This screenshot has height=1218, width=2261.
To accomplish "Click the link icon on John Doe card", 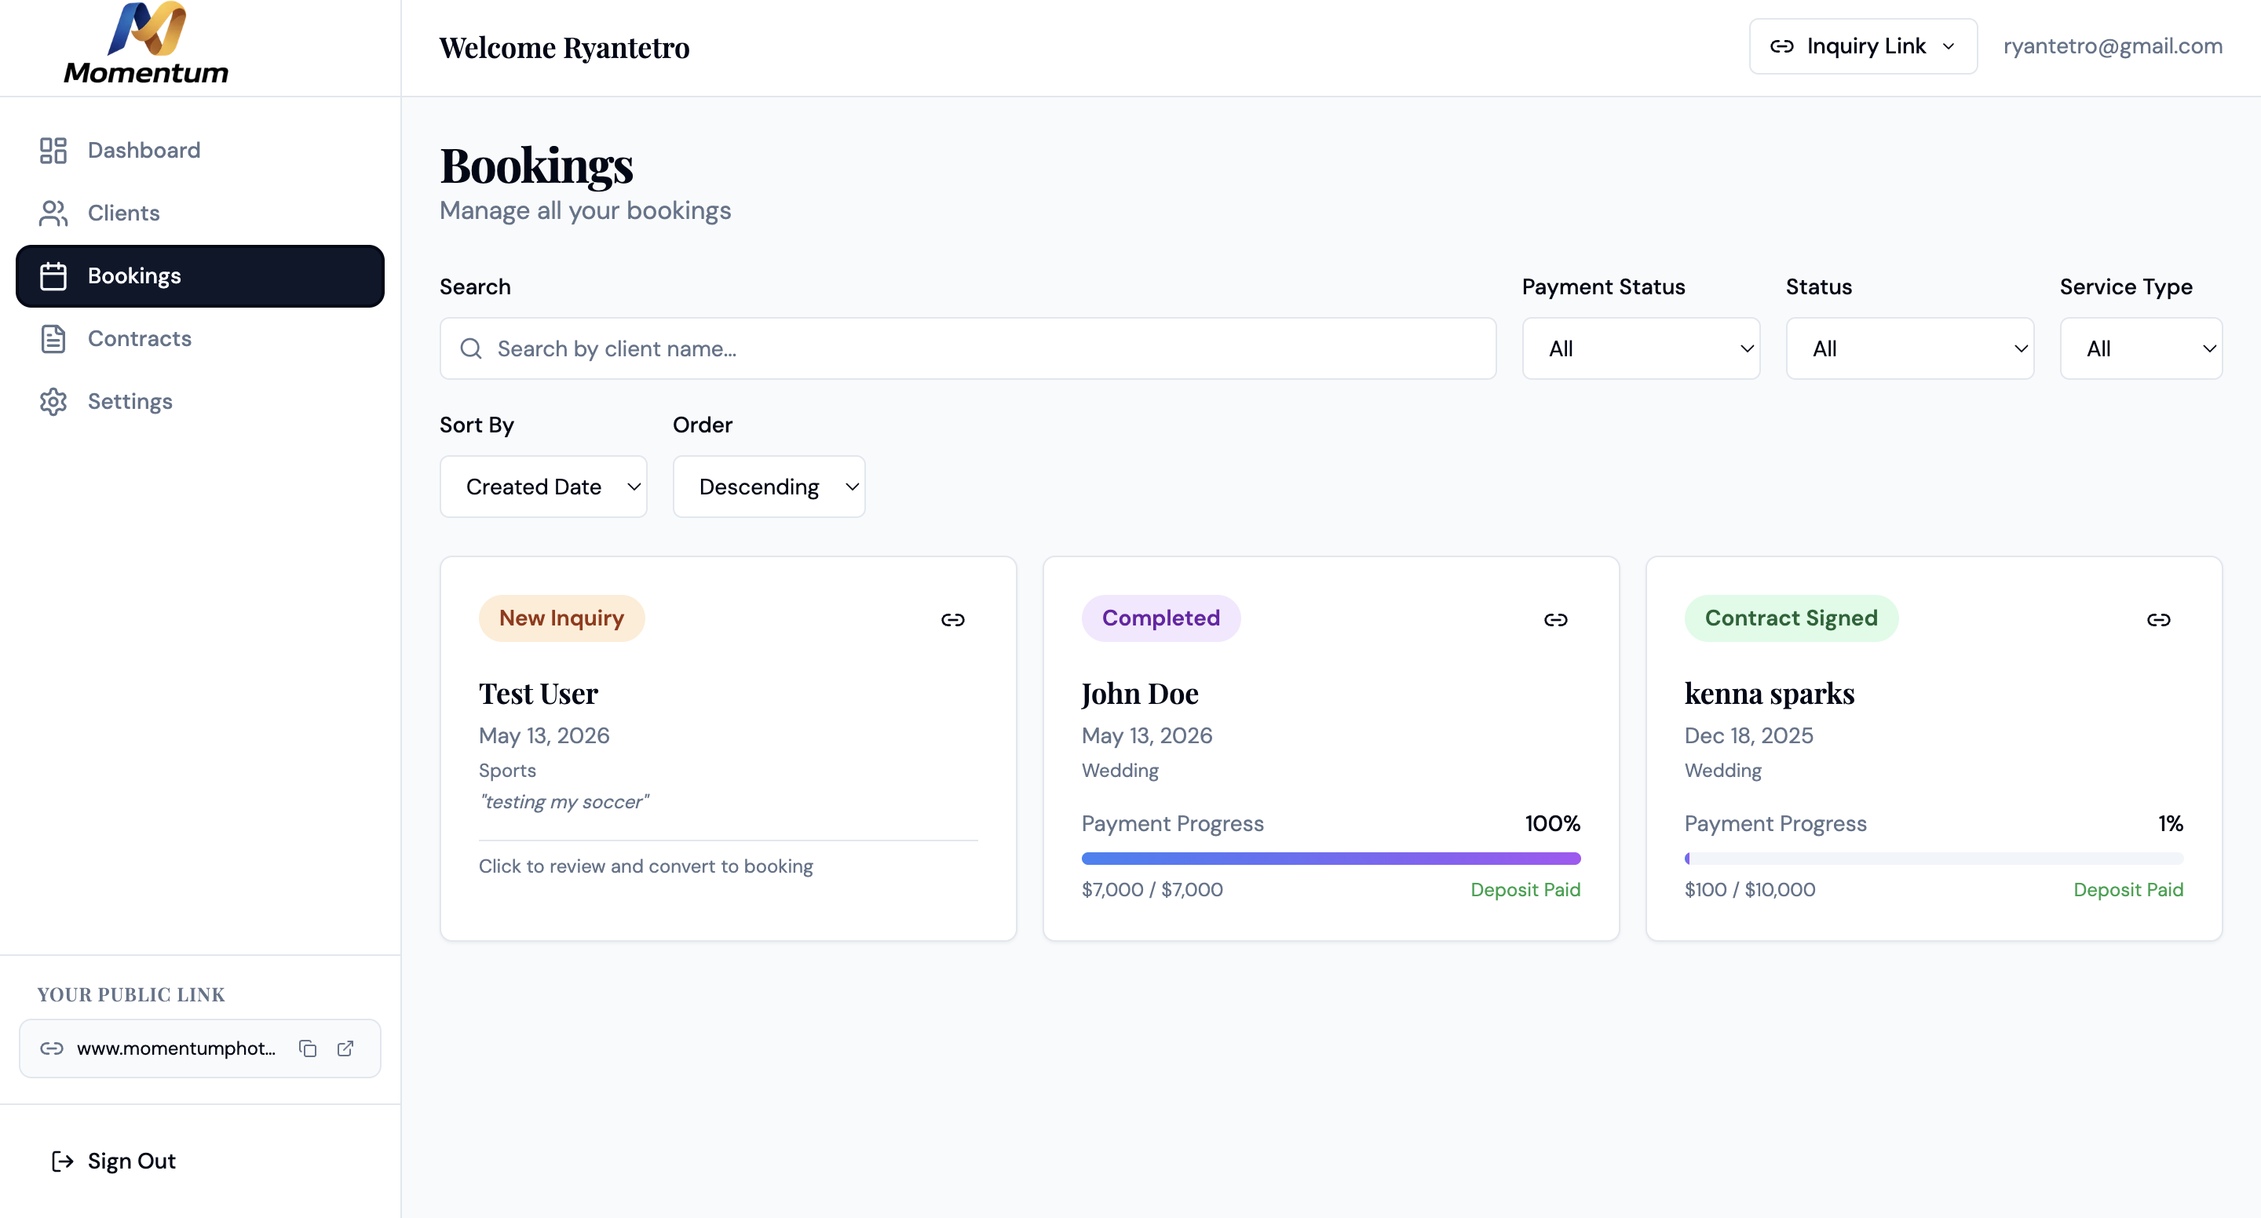I will pyautogui.click(x=1554, y=618).
